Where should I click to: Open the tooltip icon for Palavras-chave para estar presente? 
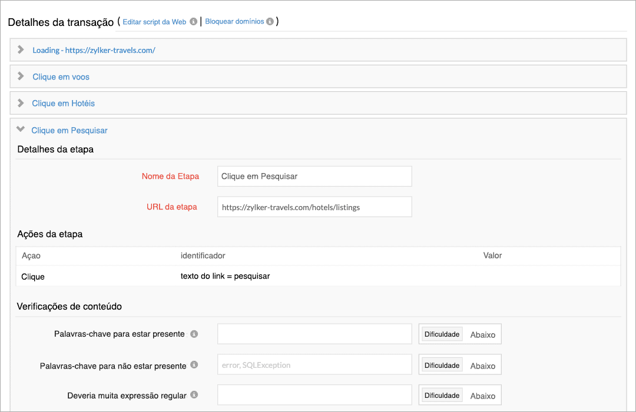click(x=195, y=333)
